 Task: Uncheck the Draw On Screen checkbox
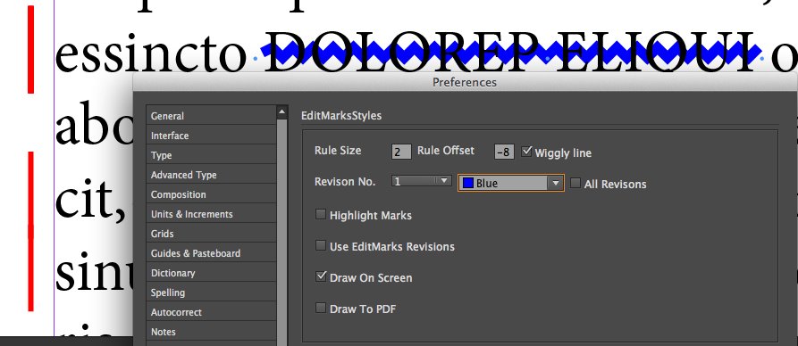tap(321, 276)
